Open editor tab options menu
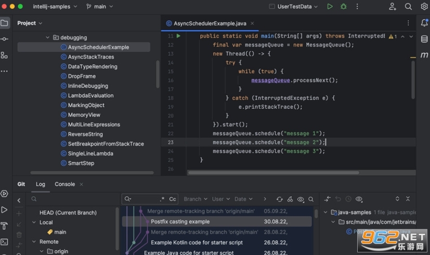This screenshot has width=430, height=255. pyautogui.click(x=408, y=23)
